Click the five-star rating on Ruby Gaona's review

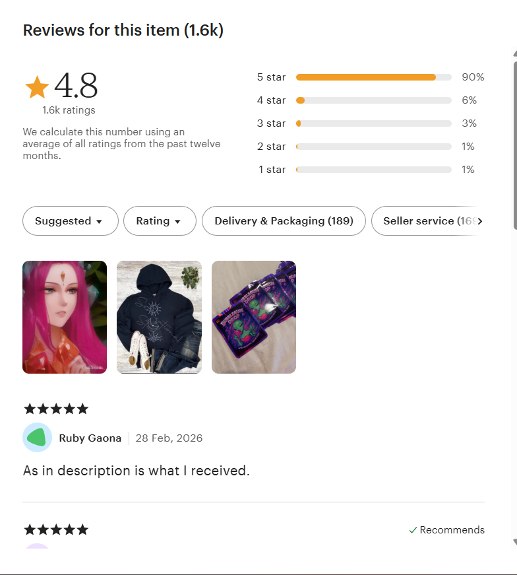point(56,409)
